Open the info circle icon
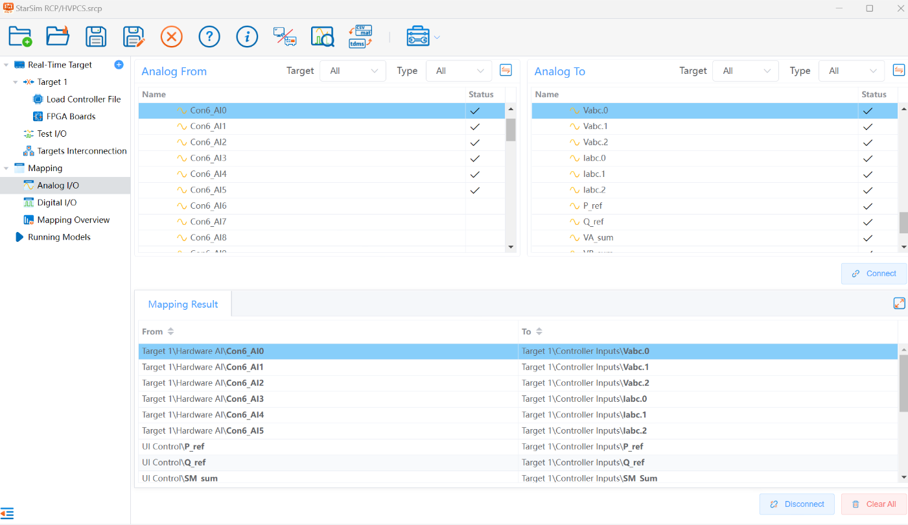Viewport: 908px width, 525px height. (247, 36)
